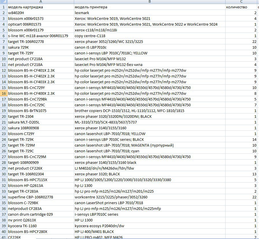
Task: Select cell 'opticart 006R01573'
Action: (x=41, y=24)
